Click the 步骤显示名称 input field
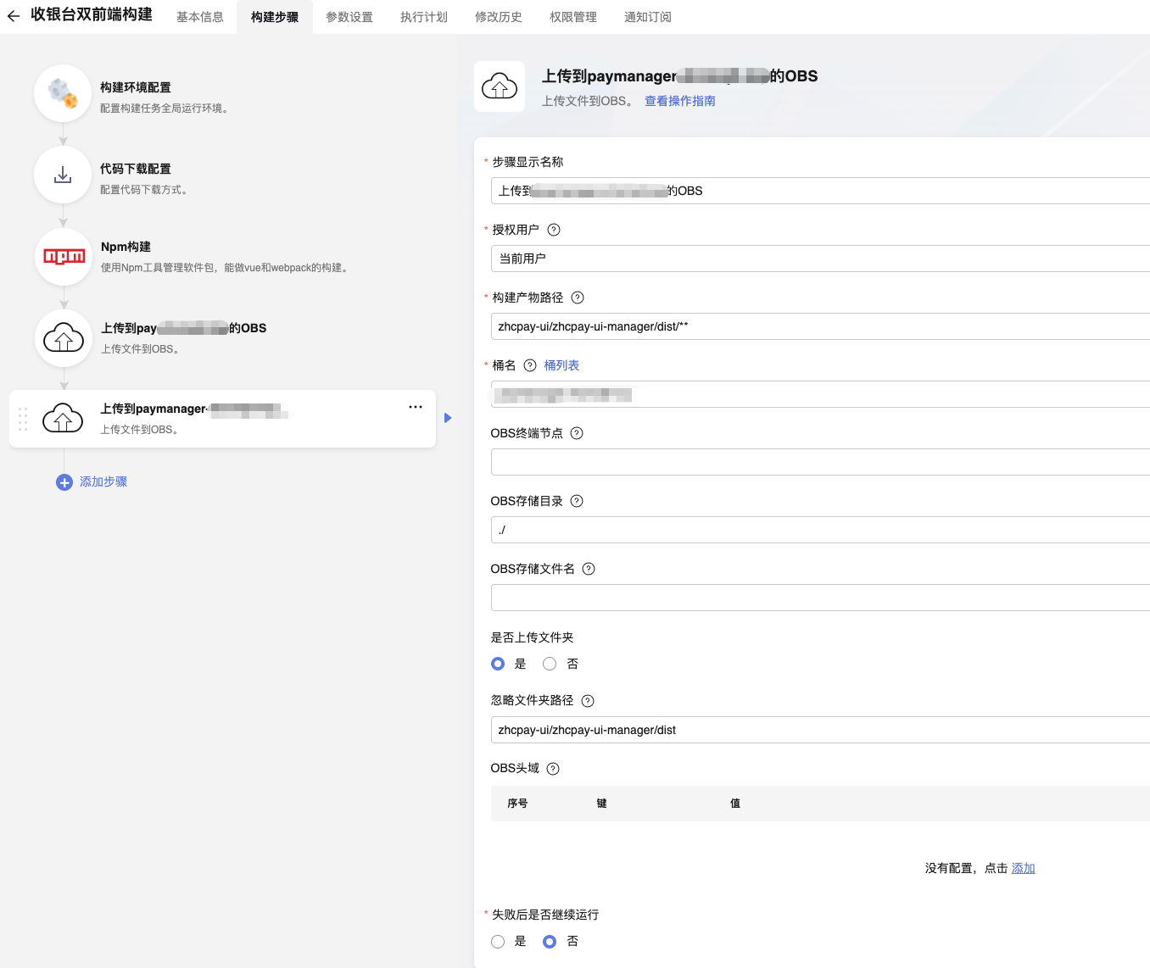Screen dimensions: 1150x968 click(x=820, y=191)
